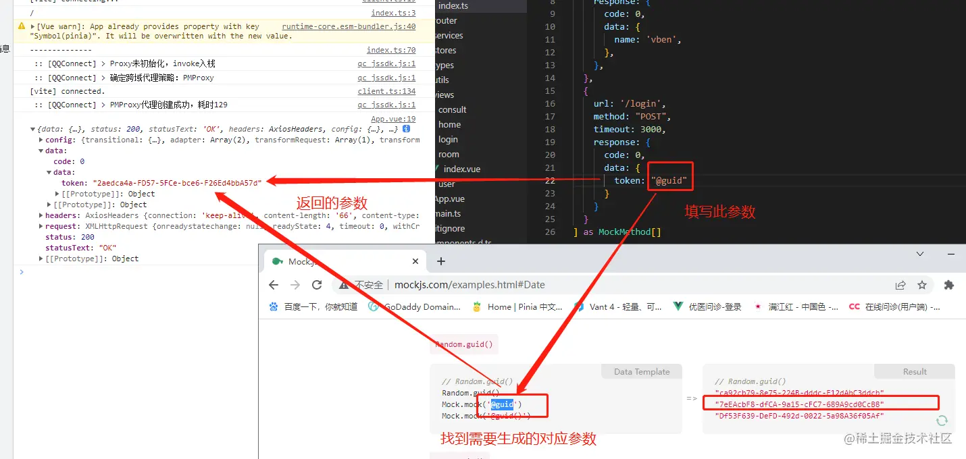Viewport: 966px width, 459px height.
Task: Collapse the top-level response object
Action: point(33,129)
